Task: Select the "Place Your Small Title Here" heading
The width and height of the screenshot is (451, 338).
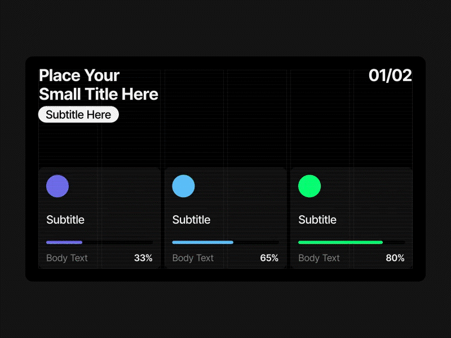Action: [x=98, y=84]
